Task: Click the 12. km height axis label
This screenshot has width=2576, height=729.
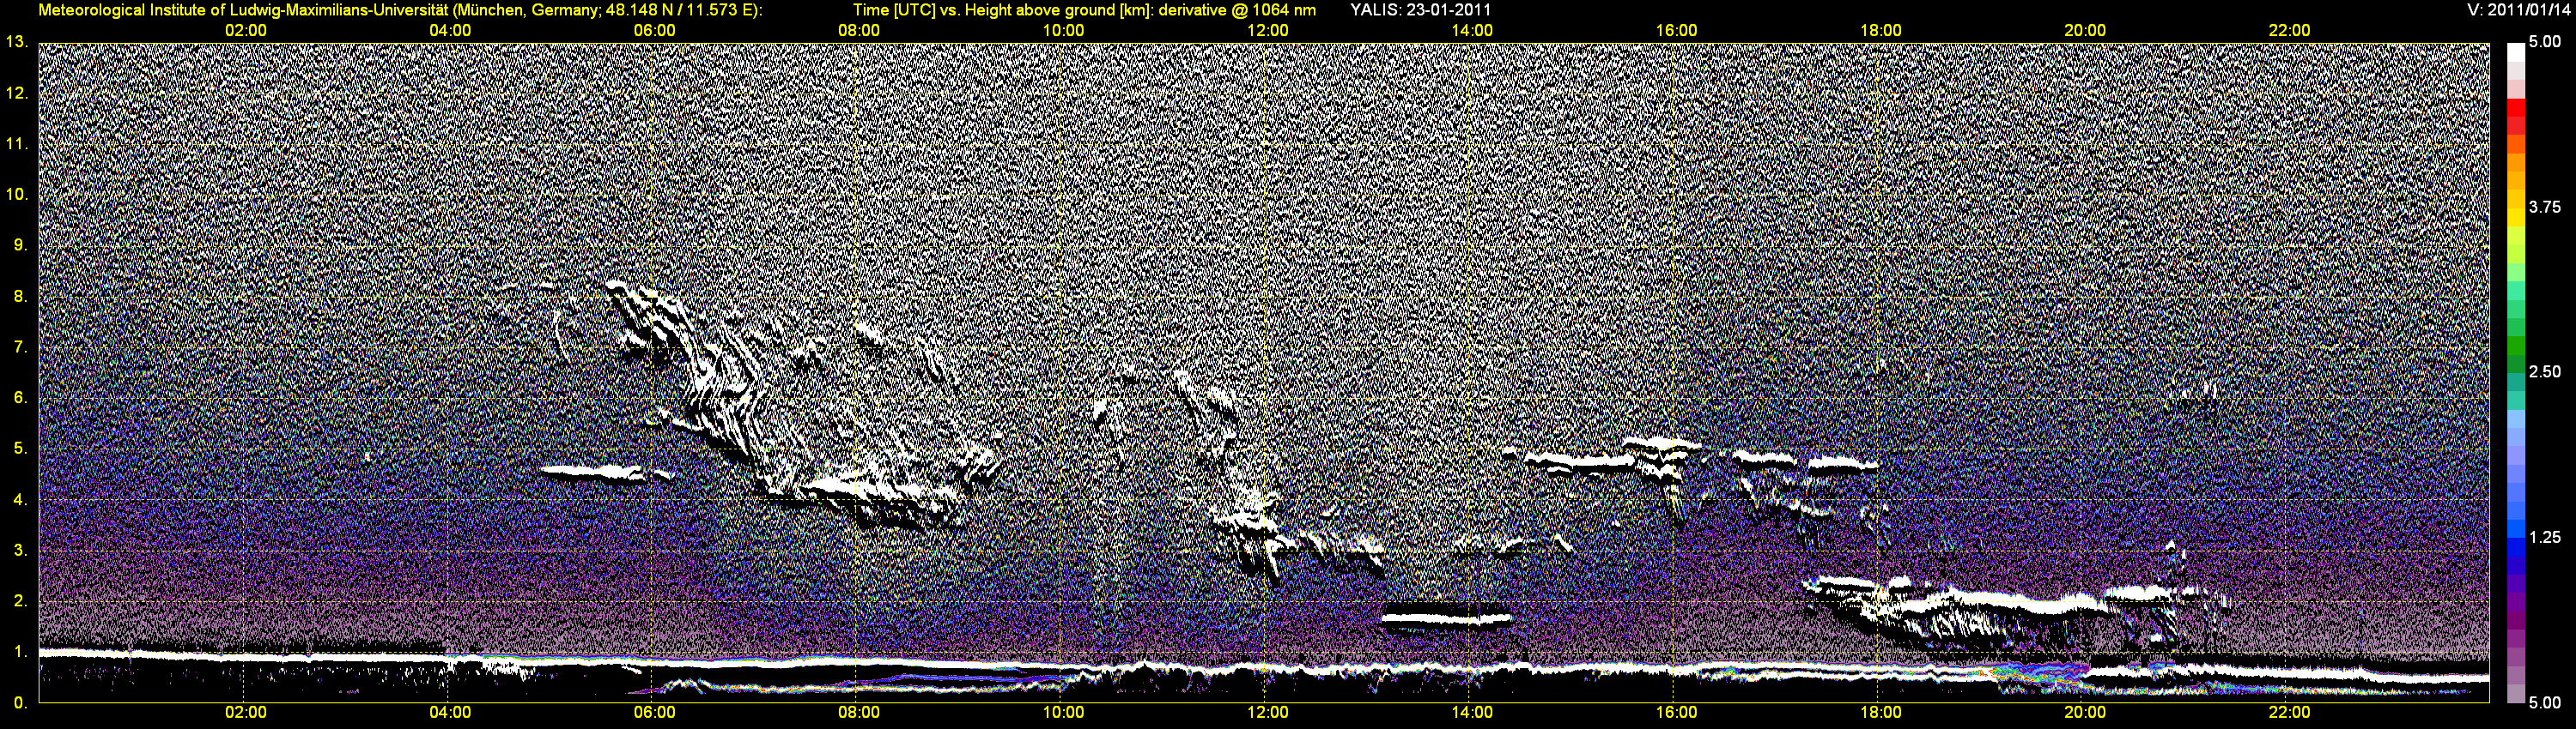Action: pos(16,93)
